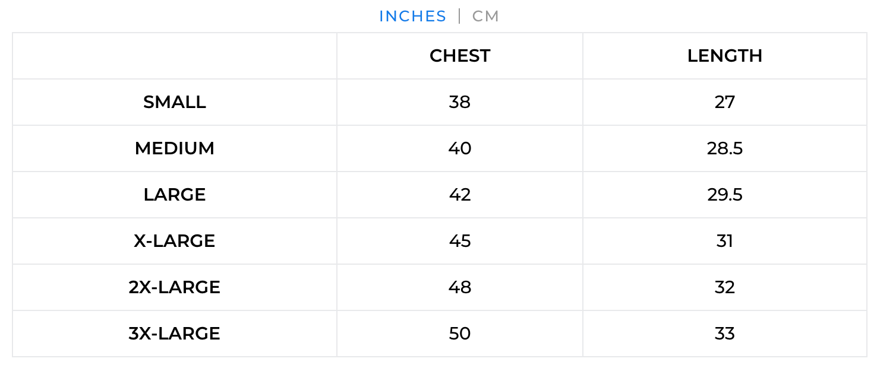Viewport: 877px width, 368px height.
Task: Click the 3X-Large length value 33
Action: click(x=724, y=334)
